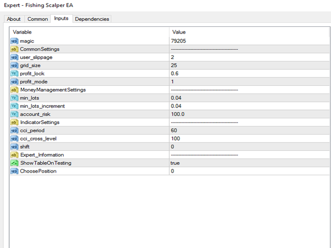
Task: Select the user_slippage variable row
Action: (36, 57)
